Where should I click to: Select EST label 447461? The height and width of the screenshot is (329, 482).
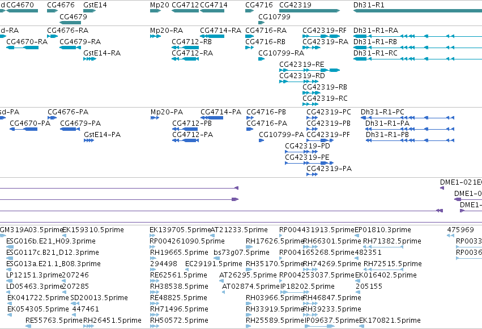point(86,309)
